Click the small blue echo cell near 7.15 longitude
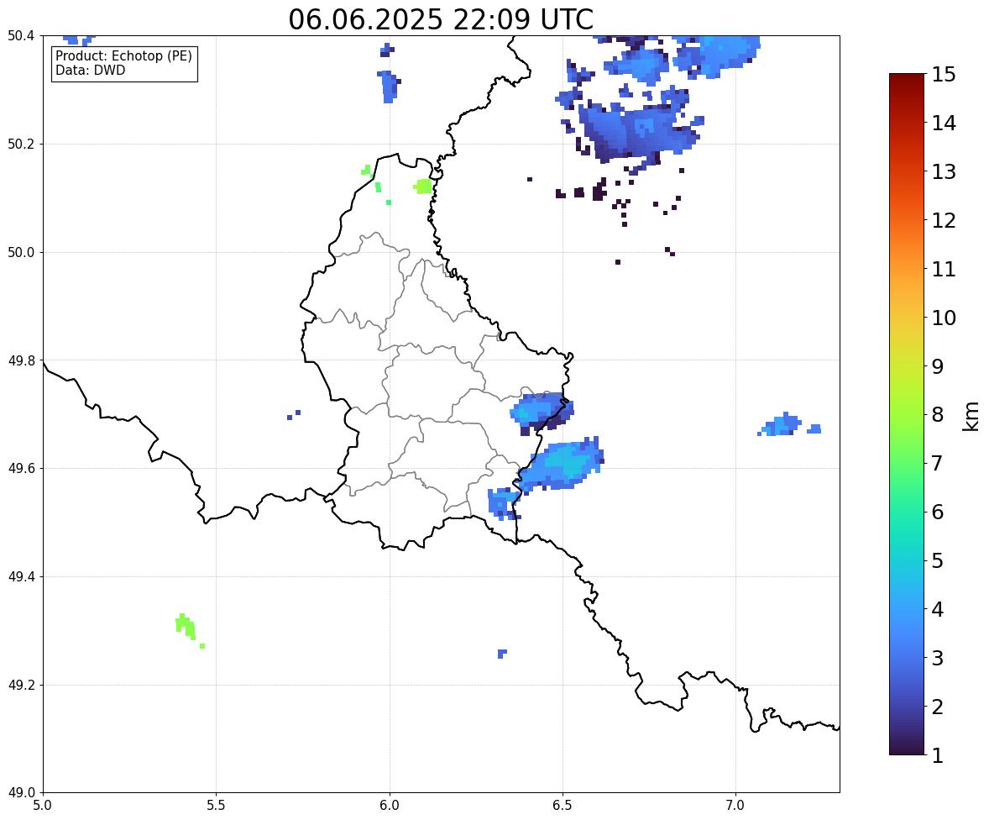Image resolution: width=989 pixels, height=820 pixels. (782, 425)
